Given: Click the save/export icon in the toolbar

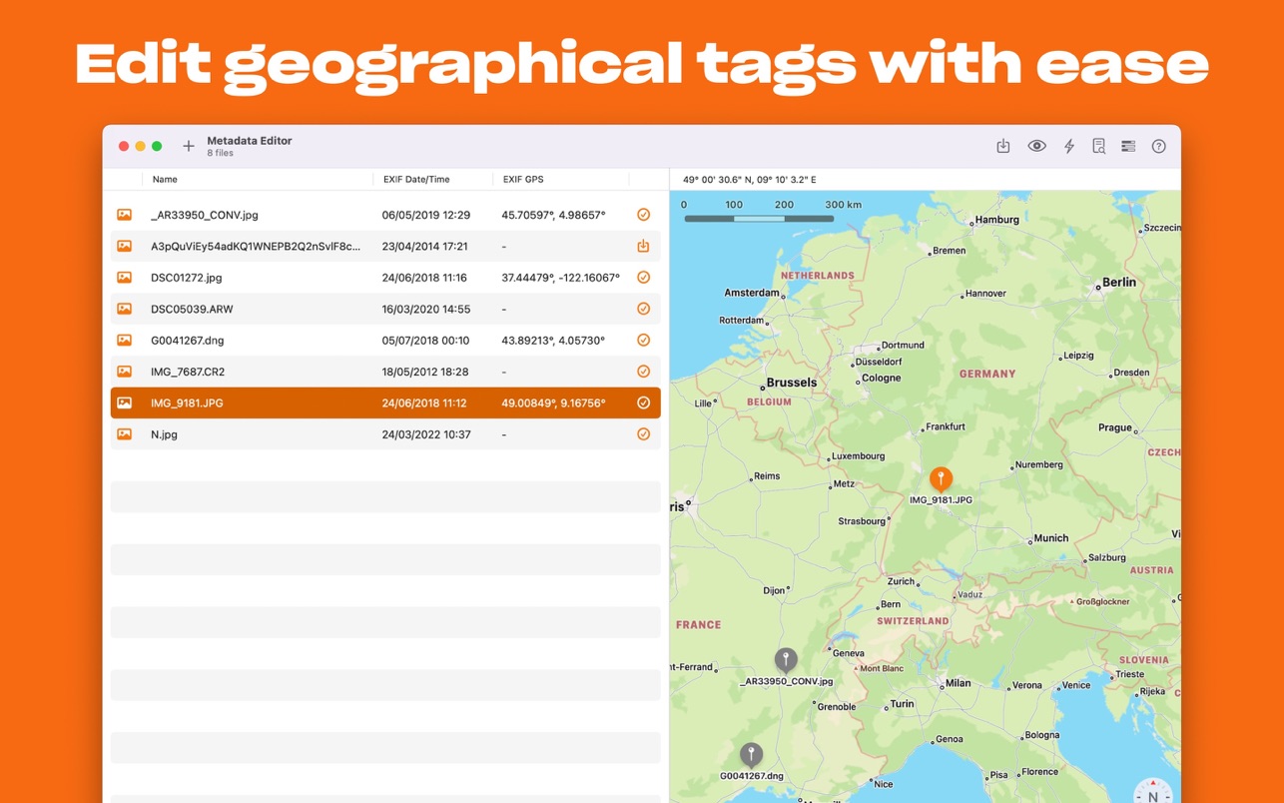Looking at the screenshot, I should (x=1003, y=147).
